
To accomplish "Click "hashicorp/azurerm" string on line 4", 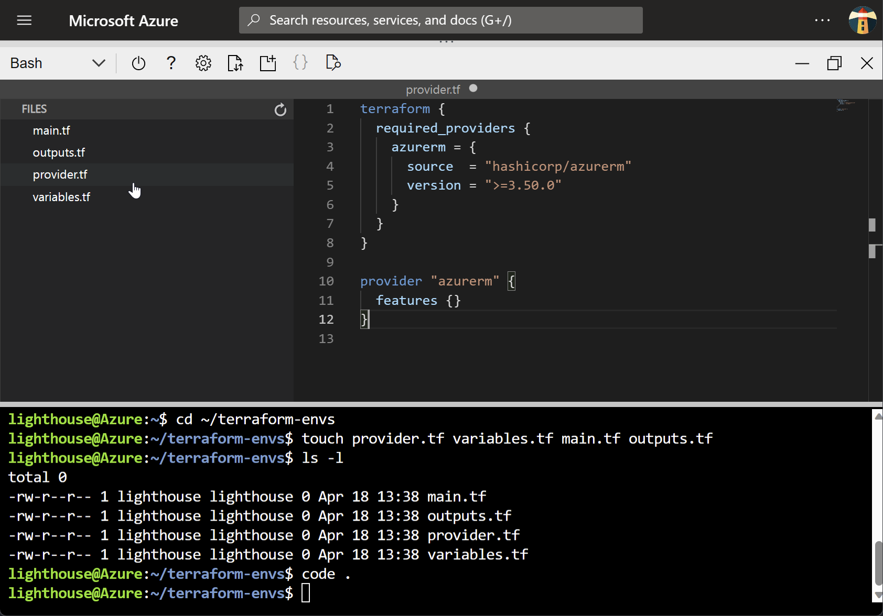I will coord(558,167).
